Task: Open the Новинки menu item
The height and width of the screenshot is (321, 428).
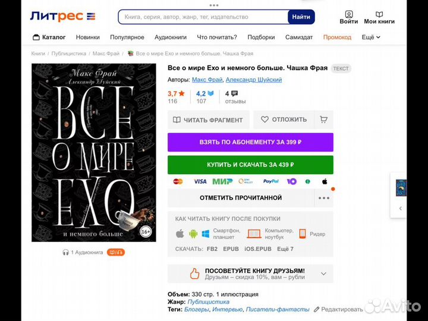Action: tap(88, 37)
